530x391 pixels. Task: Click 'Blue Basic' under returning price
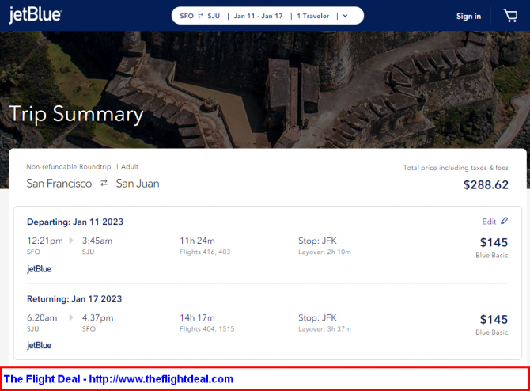tap(492, 332)
